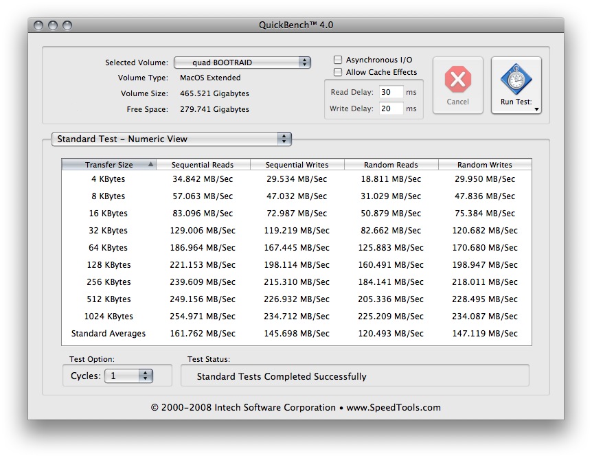
Task: Click the 234.712 MB/Sec sequential write value
Action: click(x=297, y=317)
